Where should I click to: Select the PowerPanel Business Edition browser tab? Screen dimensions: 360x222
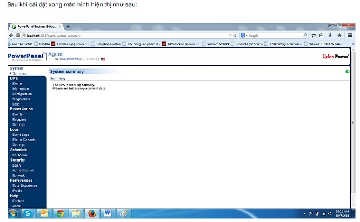(x=37, y=26)
